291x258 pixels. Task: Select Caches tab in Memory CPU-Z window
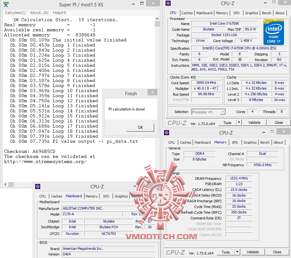tap(186, 142)
